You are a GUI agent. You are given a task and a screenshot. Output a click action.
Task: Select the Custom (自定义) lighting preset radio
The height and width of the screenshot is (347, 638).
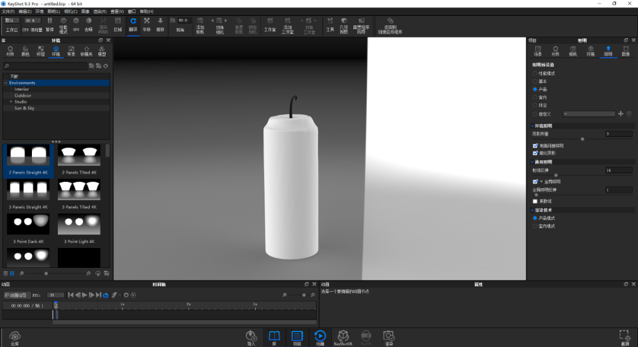point(535,114)
